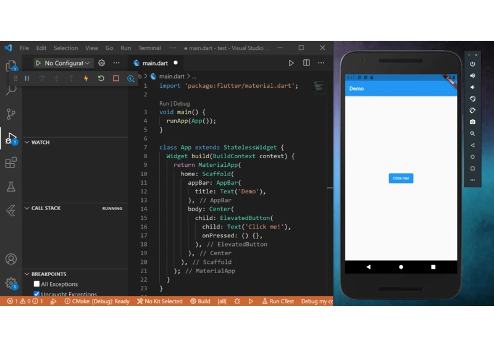Open the Manage gear in activity bar
Screen dimensions: 494x346
click(11, 283)
